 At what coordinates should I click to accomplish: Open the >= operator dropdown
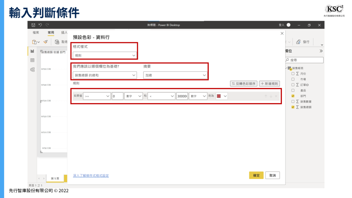point(97,96)
